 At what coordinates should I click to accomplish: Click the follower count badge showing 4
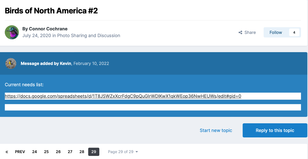pyautogui.click(x=294, y=32)
